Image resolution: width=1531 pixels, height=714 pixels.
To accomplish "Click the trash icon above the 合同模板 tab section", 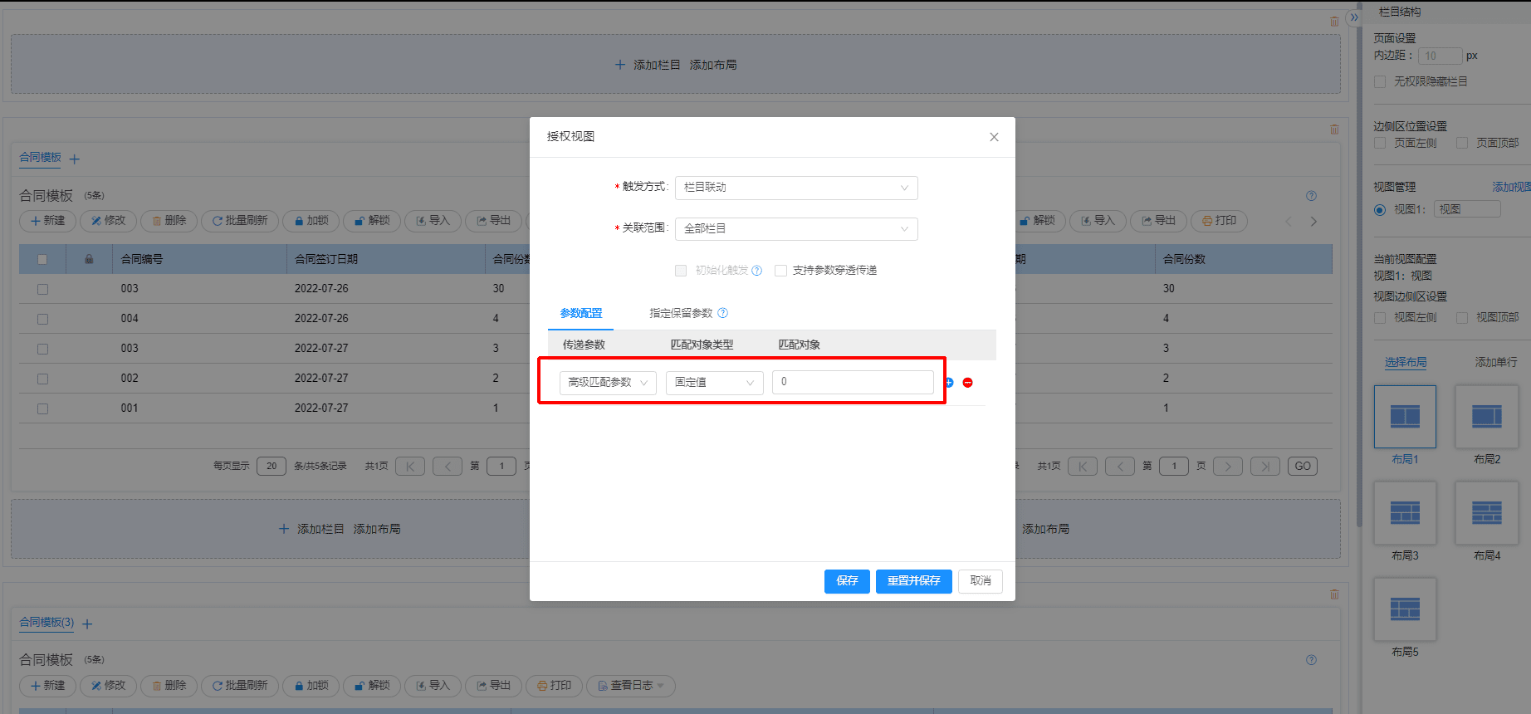I will [1334, 130].
